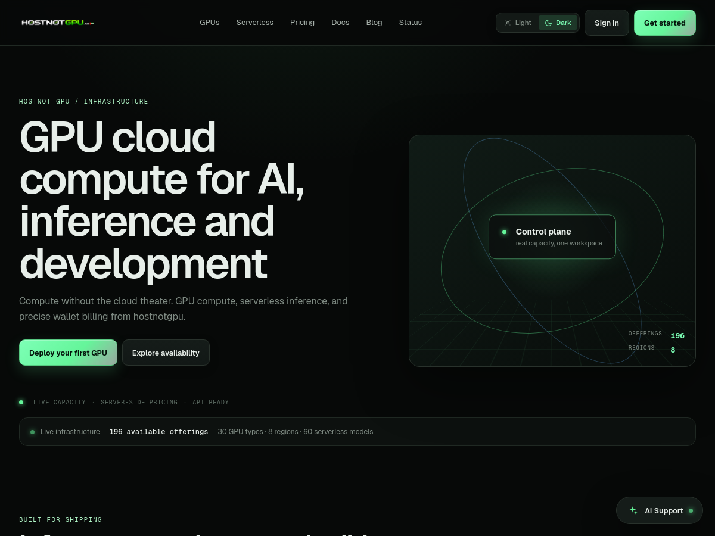Viewport: 715px width, 536px height.
Task: Click the main GPU cloud compute headline
Action: click(x=162, y=200)
